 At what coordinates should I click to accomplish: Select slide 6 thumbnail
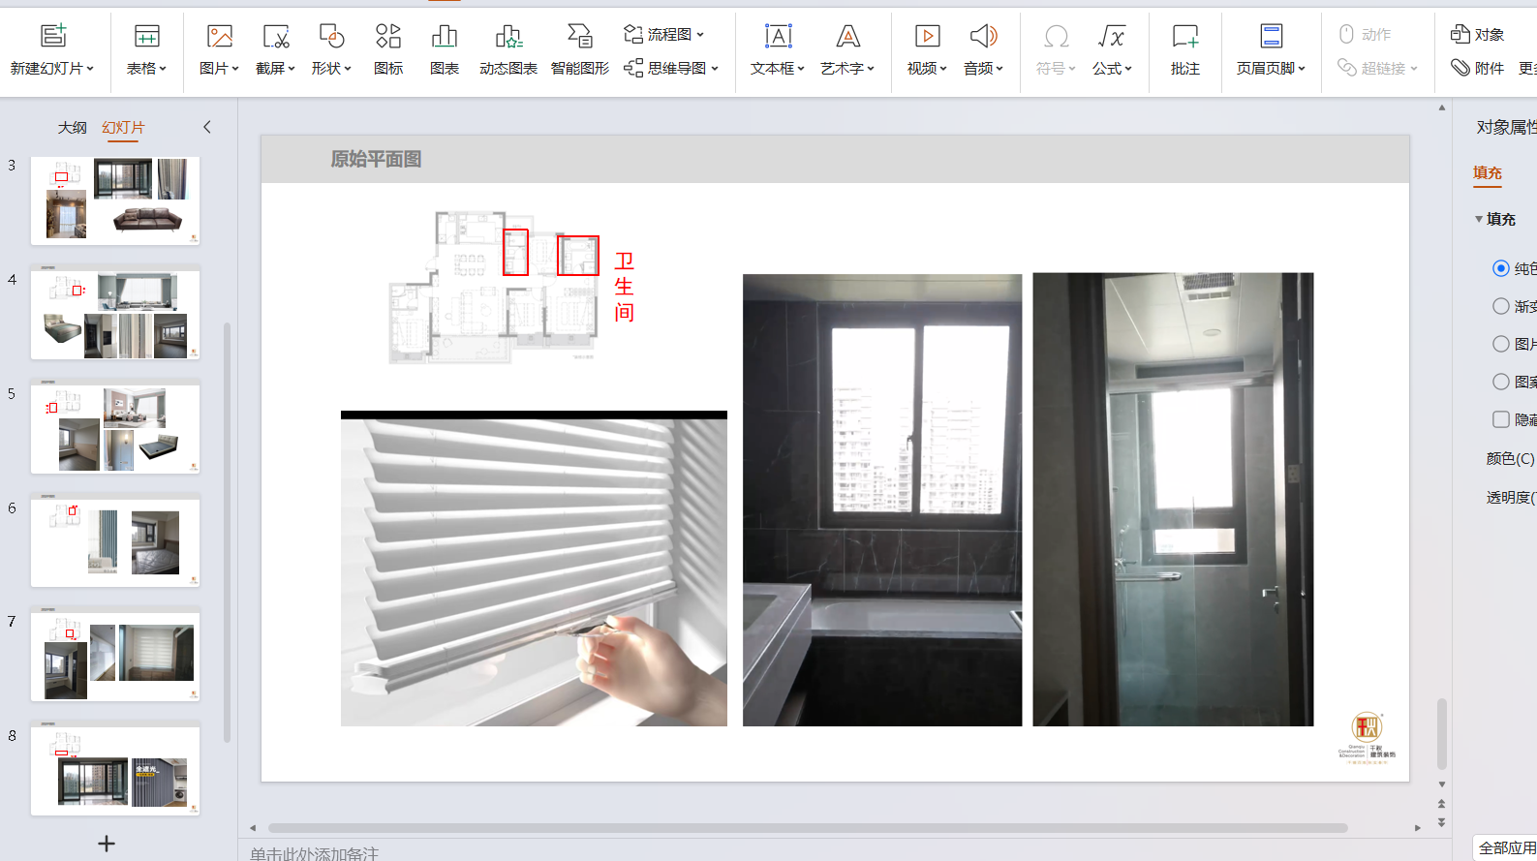(x=115, y=541)
